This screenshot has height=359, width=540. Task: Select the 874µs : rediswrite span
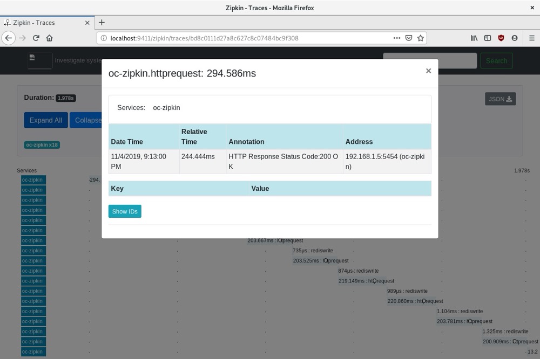(x=358, y=271)
